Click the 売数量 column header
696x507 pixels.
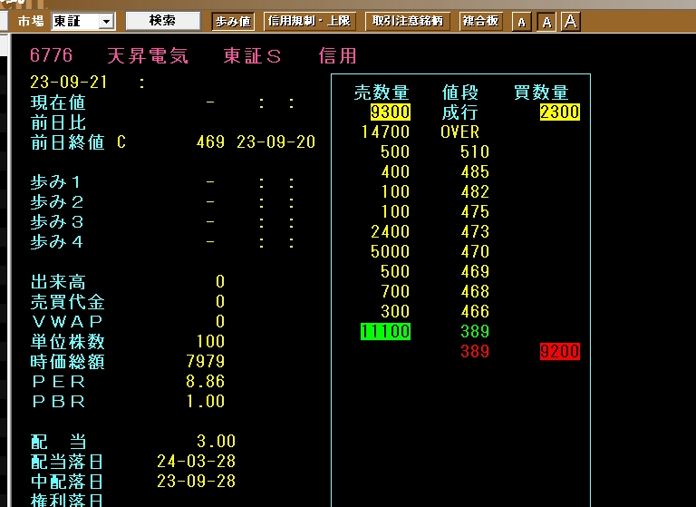pyautogui.click(x=382, y=93)
